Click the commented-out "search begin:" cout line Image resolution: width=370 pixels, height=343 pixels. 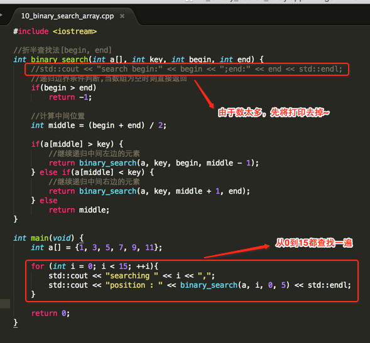point(187,69)
